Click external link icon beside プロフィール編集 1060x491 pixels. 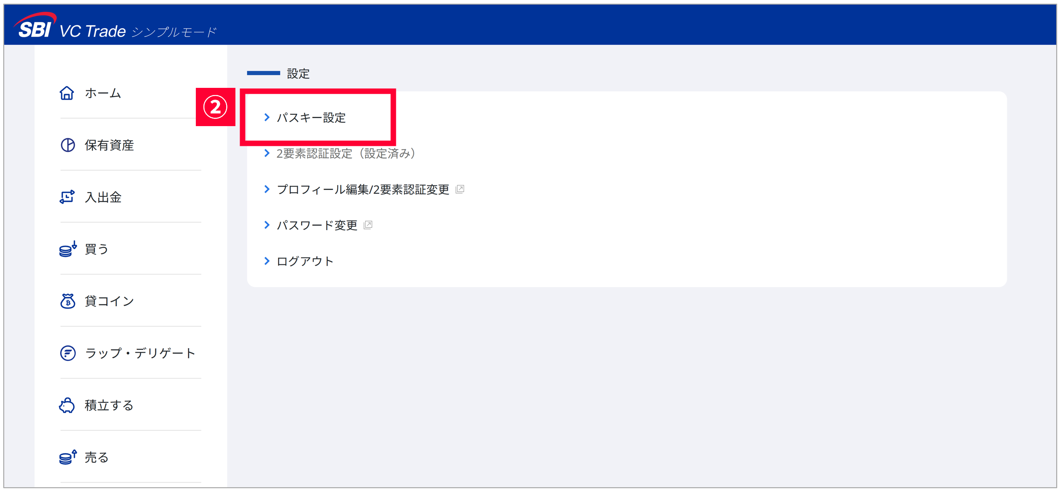460,189
